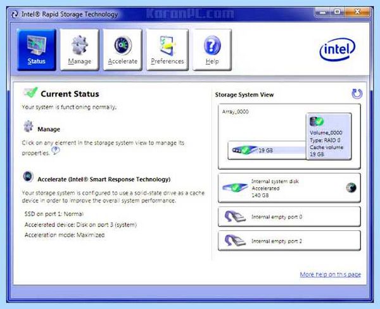Image resolution: width=380 pixels, height=309 pixels.
Task: Select the Internal system disk 140 GB
Action: (x=289, y=188)
